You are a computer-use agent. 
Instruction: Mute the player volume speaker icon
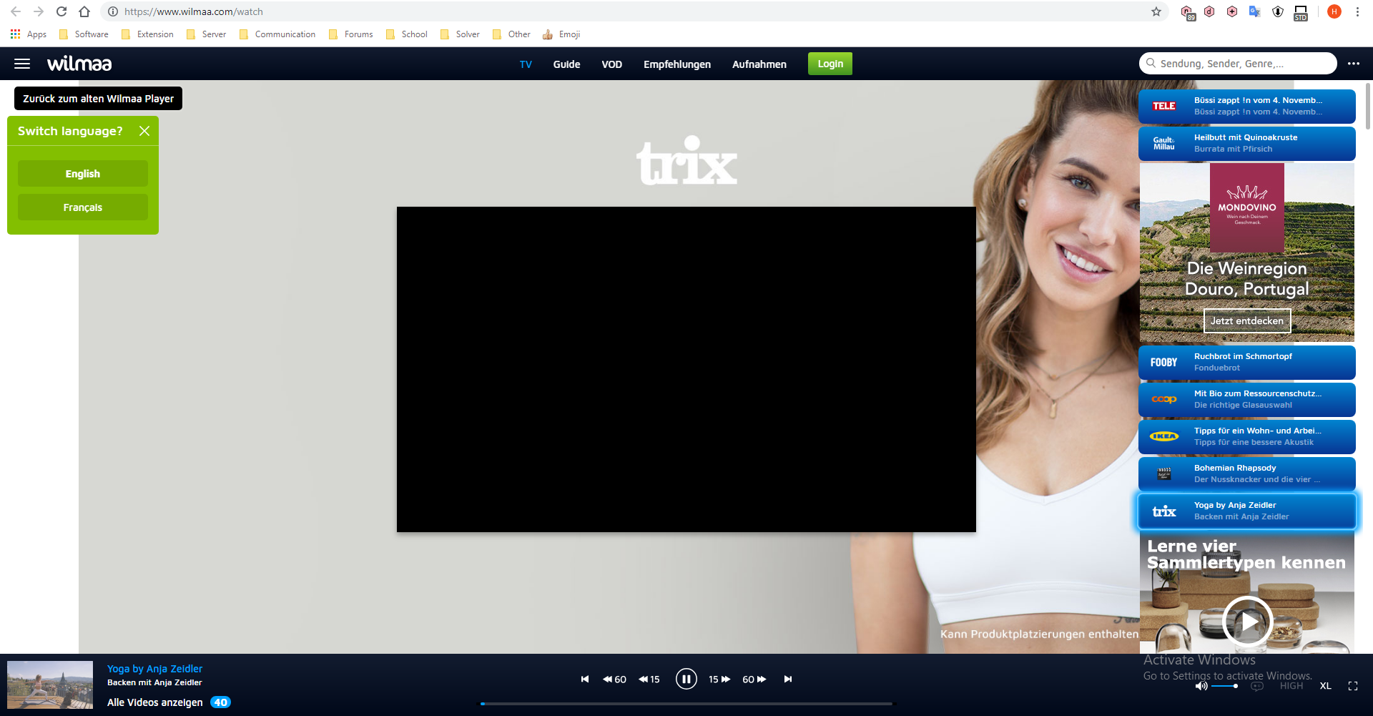1201,686
